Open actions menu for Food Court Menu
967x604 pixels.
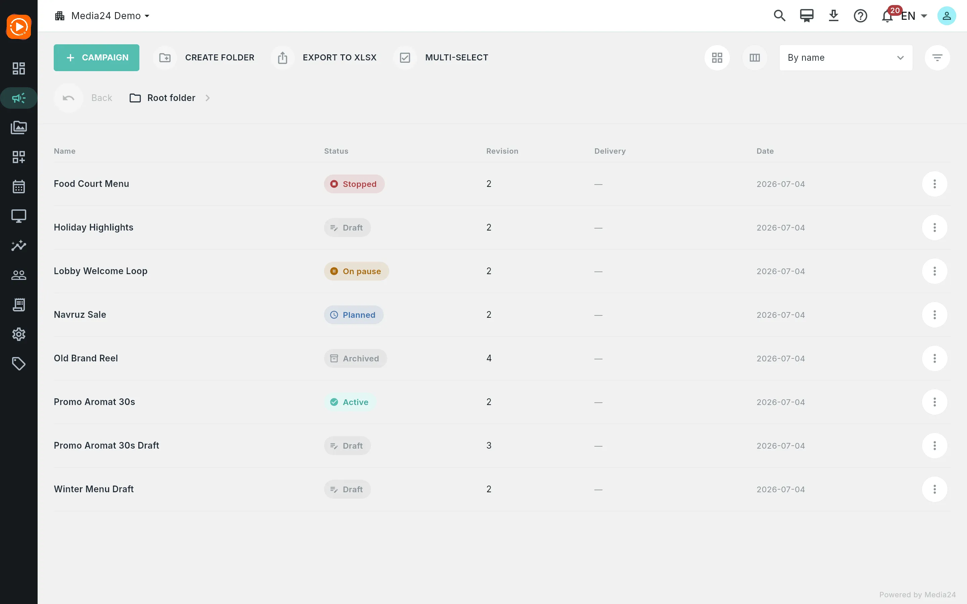(935, 184)
